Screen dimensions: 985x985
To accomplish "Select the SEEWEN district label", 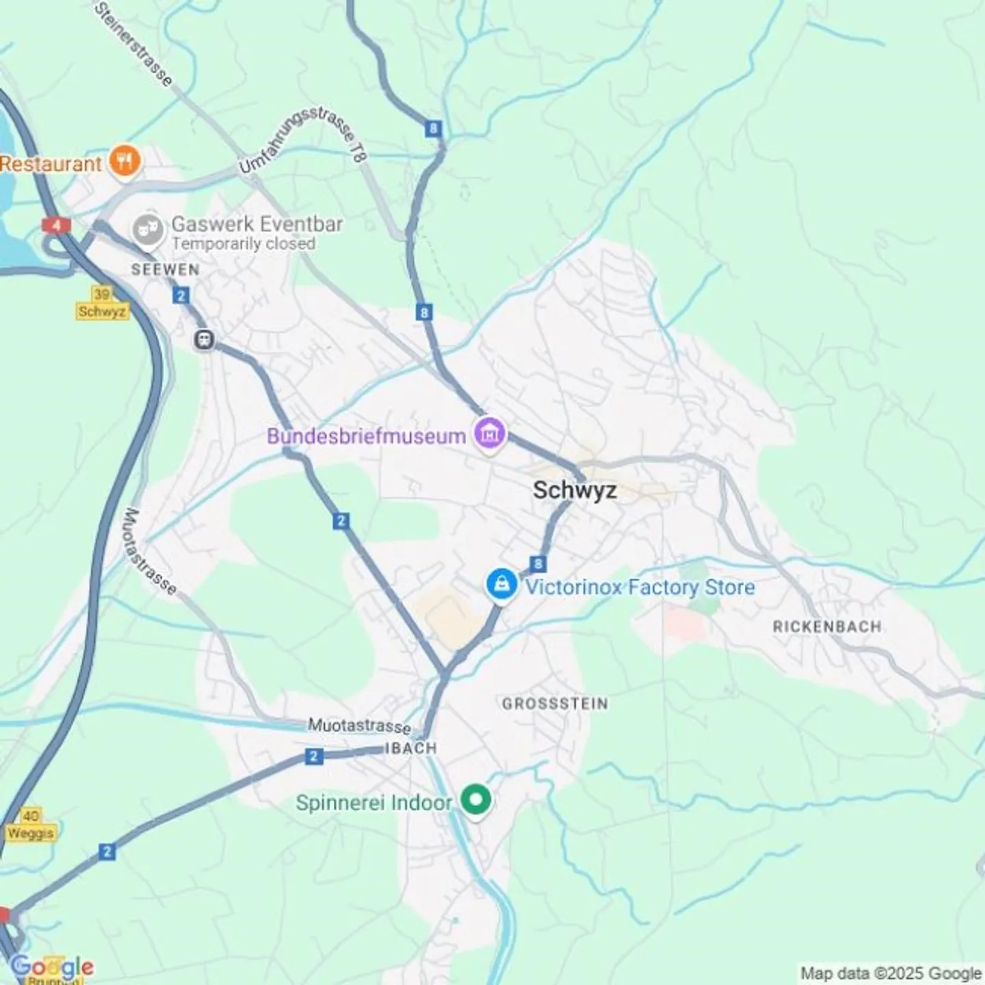I will pyautogui.click(x=166, y=270).
